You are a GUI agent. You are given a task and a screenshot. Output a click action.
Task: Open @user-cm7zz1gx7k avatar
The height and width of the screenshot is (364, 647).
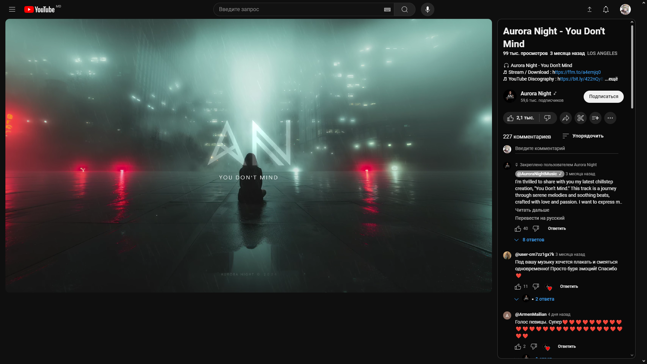point(507,255)
